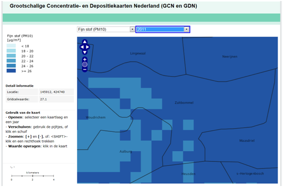Zoom out with the minus button
283x187 pixels.
85,70
